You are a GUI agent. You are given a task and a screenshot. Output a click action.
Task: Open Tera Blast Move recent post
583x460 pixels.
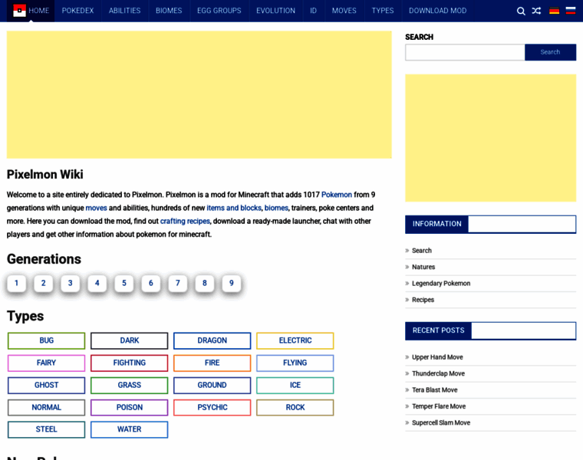[435, 390]
